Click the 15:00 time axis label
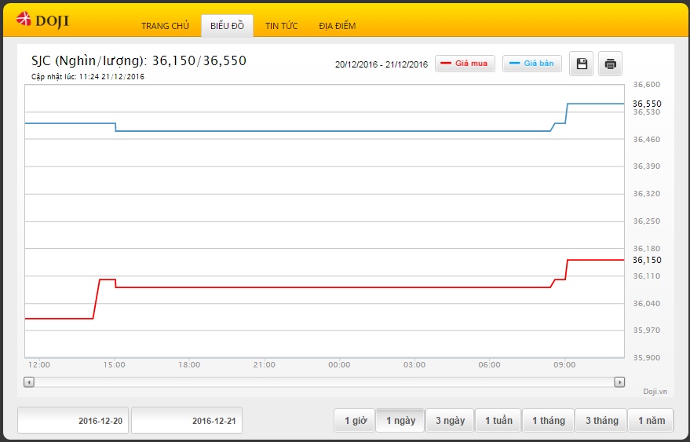 (x=115, y=364)
